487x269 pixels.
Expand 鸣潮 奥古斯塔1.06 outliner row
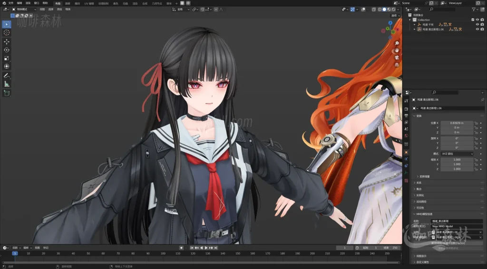tap(415, 29)
